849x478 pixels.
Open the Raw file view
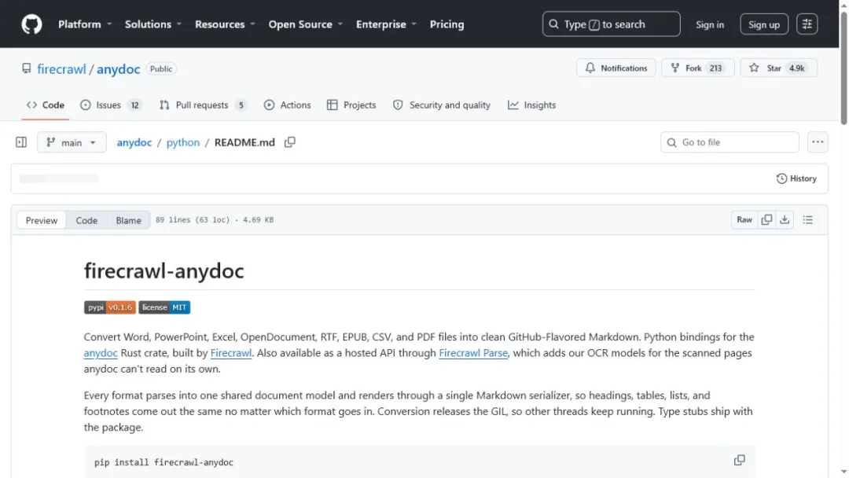[x=744, y=220]
